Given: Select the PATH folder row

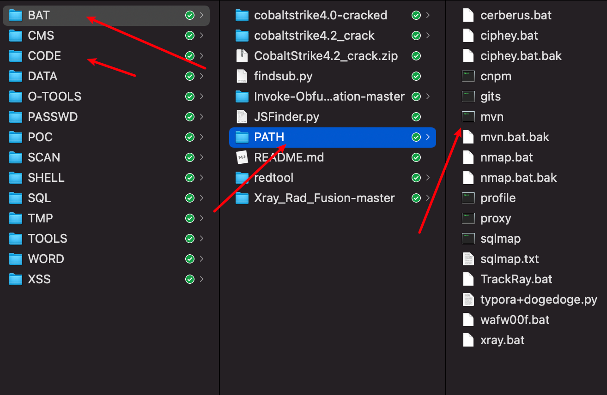Looking at the screenshot, I should click(x=333, y=138).
